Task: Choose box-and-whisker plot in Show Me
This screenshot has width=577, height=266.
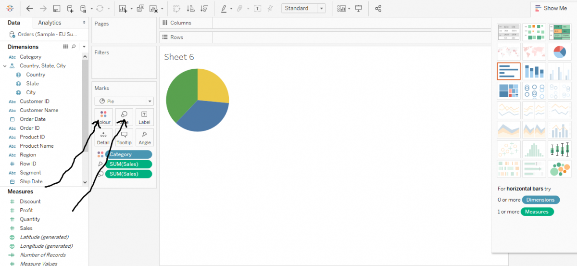Action: 560,149
